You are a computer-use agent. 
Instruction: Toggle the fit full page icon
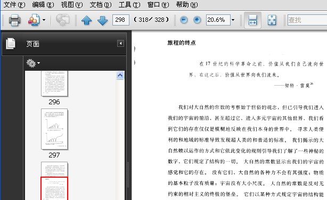272,20
